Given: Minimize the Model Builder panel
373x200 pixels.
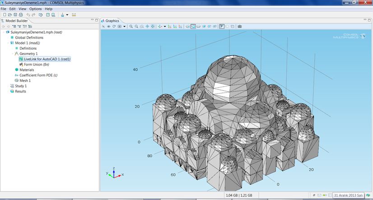Looking at the screenshot, I should [x=92, y=20].
